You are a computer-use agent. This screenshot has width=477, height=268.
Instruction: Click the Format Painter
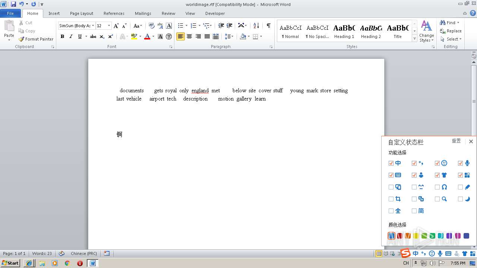click(36, 39)
